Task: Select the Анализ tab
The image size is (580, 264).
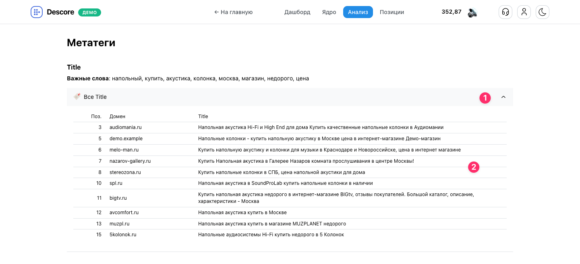Action: 358,12
